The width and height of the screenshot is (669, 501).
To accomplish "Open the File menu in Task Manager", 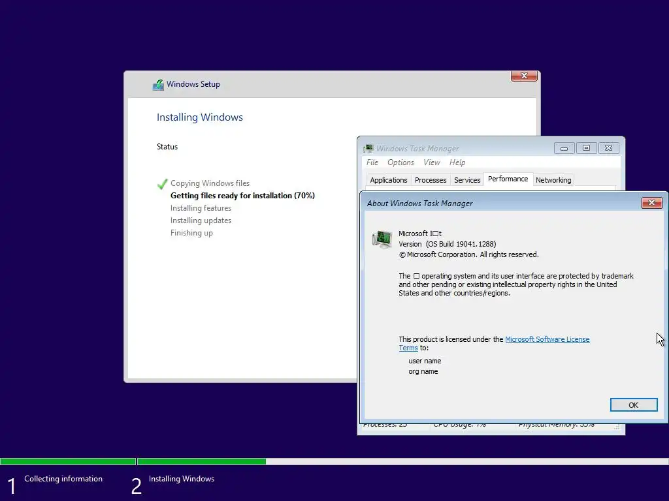I will click(372, 162).
